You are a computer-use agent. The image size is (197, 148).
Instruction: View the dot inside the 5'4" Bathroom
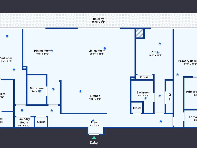click(x=40, y=91)
